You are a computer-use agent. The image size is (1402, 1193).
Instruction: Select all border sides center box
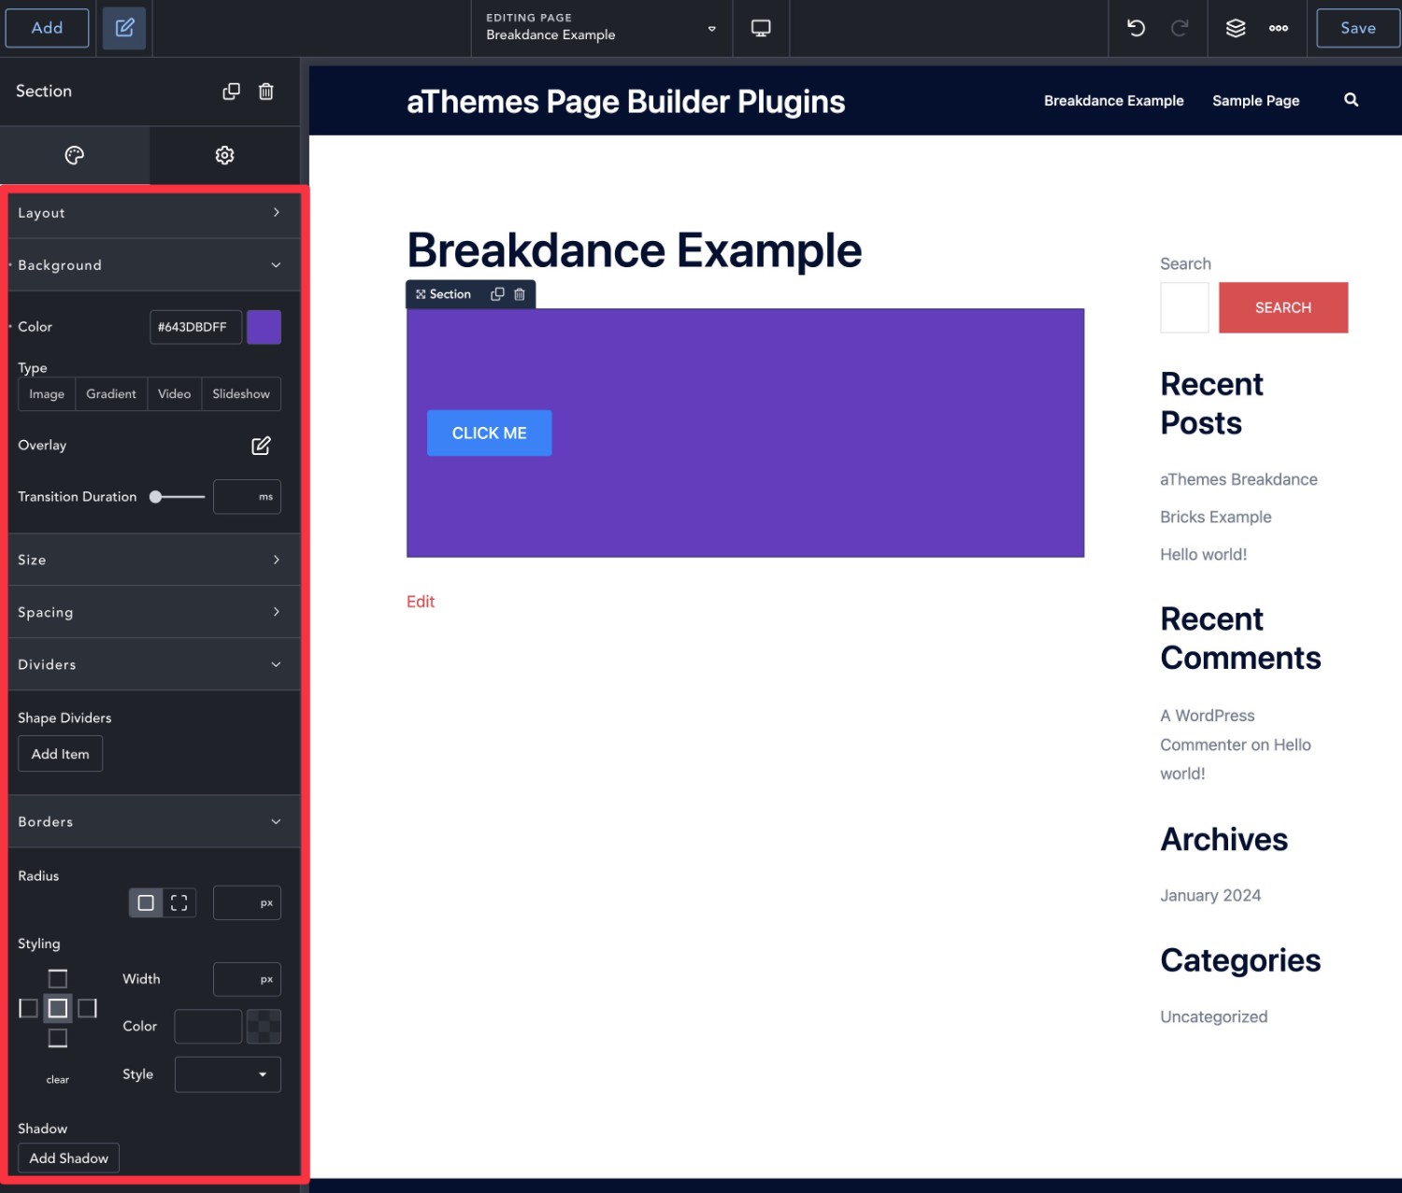click(x=58, y=1008)
